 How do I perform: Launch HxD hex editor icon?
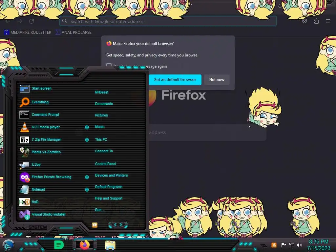[x=24, y=202]
